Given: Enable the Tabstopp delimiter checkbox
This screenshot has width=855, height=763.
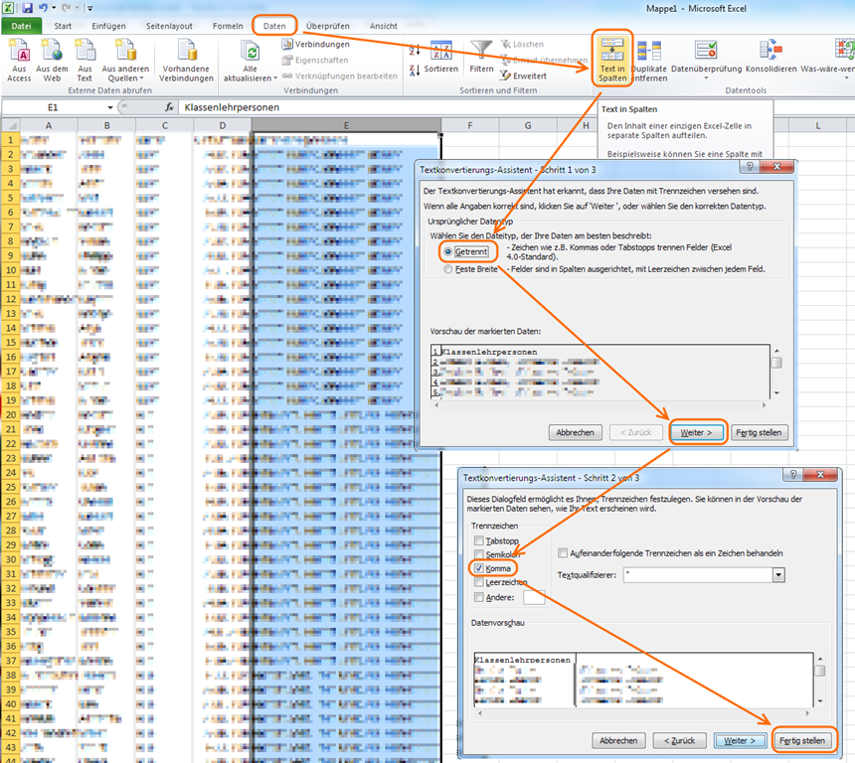Looking at the screenshot, I should click(x=479, y=540).
